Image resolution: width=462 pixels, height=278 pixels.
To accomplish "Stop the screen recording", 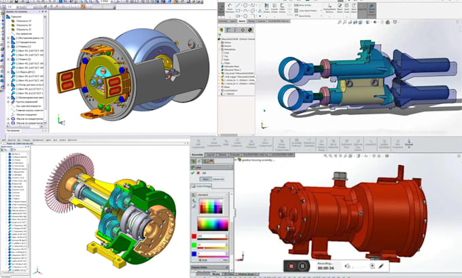I will tap(291, 266).
